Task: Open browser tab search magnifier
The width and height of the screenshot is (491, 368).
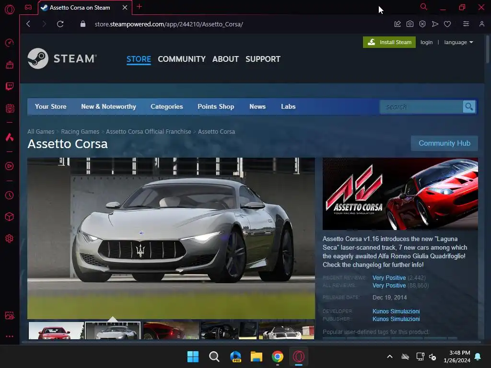Action: coord(424,7)
